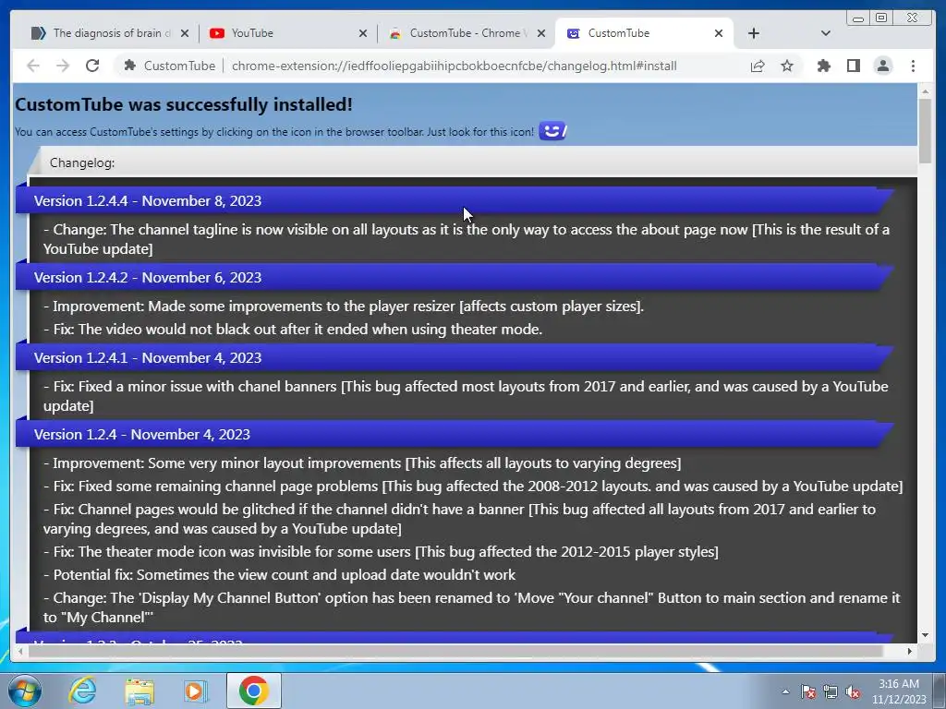Viewport: 946px width, 709px height.
Task: Click the Chrome taskbar button
Action: click(x=254, y=691)
